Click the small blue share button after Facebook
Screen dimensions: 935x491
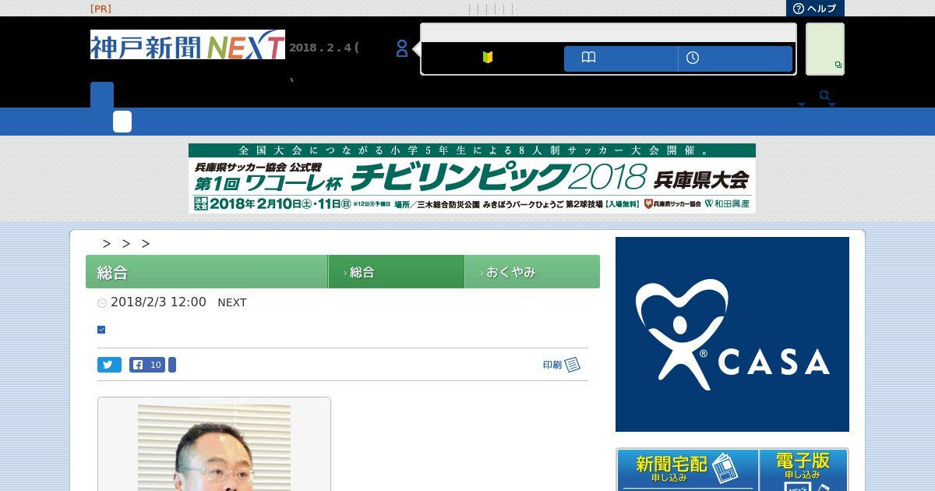click(x=172, y=365)
